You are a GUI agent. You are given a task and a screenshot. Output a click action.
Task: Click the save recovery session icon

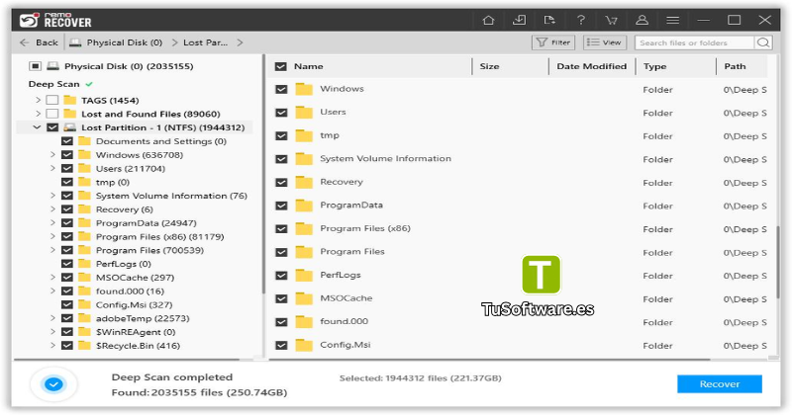coord(519,20)
